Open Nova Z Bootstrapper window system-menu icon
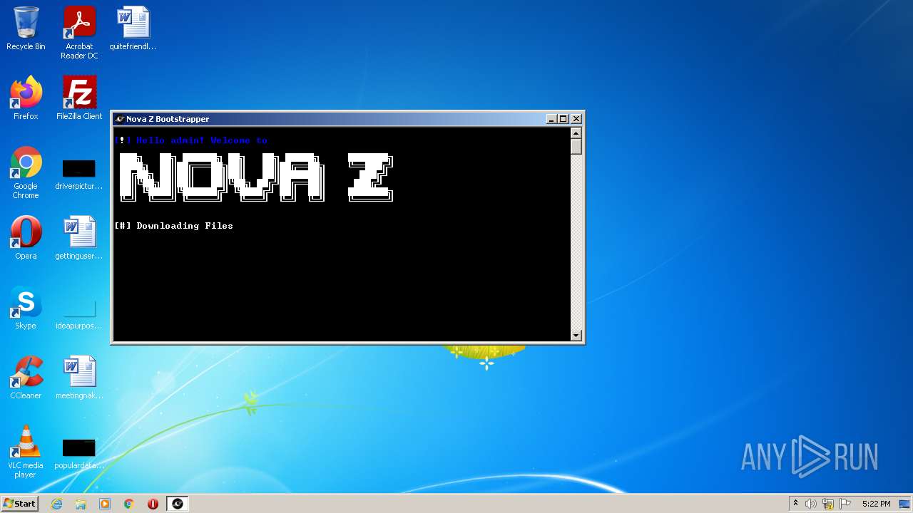 coord(120,119)
